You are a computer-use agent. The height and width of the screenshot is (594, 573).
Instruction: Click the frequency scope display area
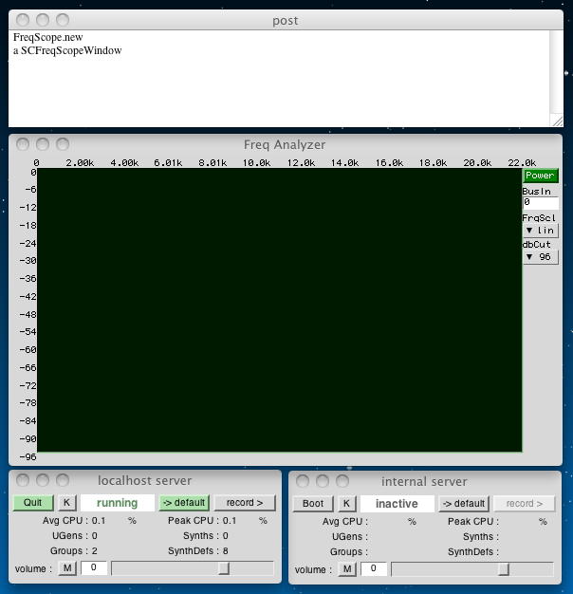click(x=280, y=310)
